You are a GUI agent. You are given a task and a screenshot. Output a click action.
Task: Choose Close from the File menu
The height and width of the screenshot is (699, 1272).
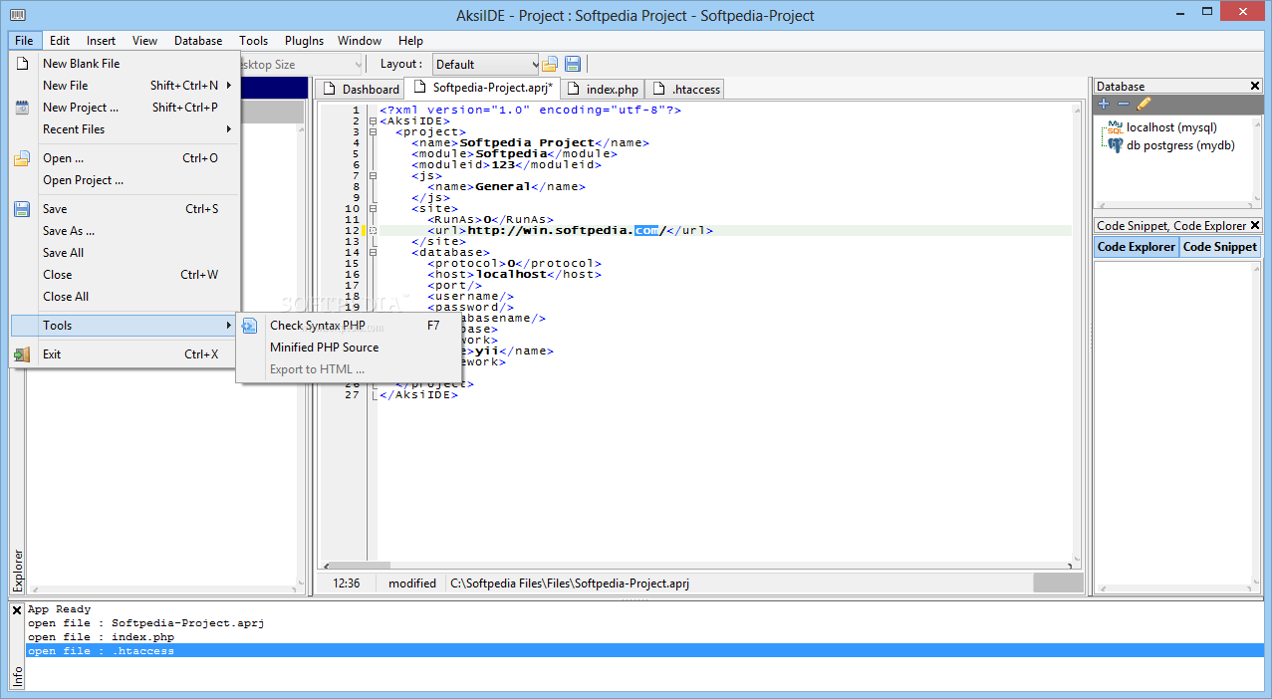pos(125,275)
